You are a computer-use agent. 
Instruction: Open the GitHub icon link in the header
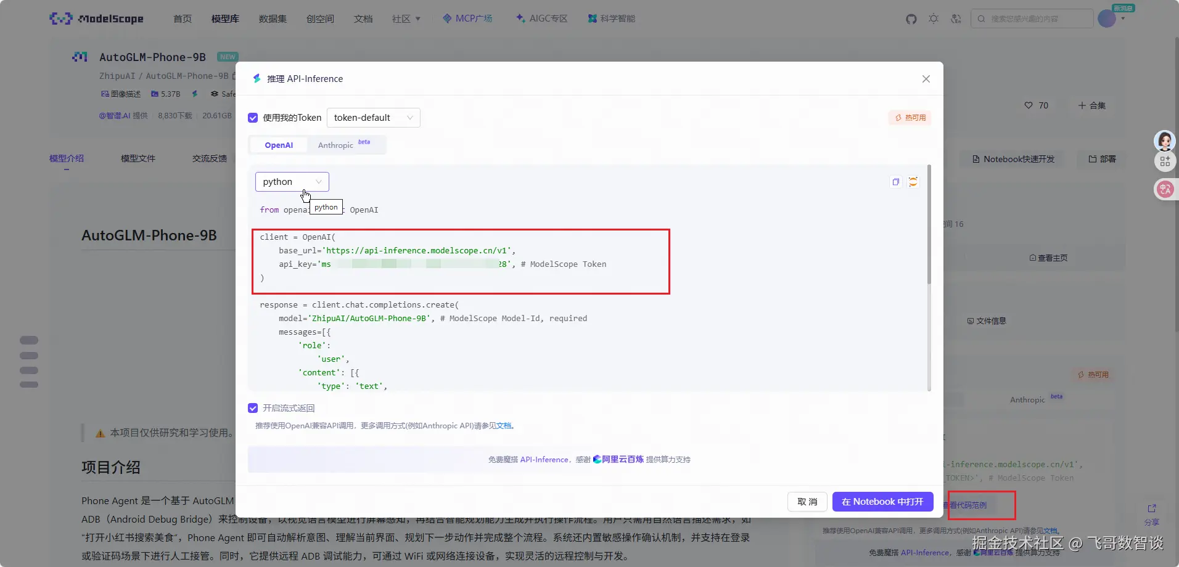coord(911,19)
